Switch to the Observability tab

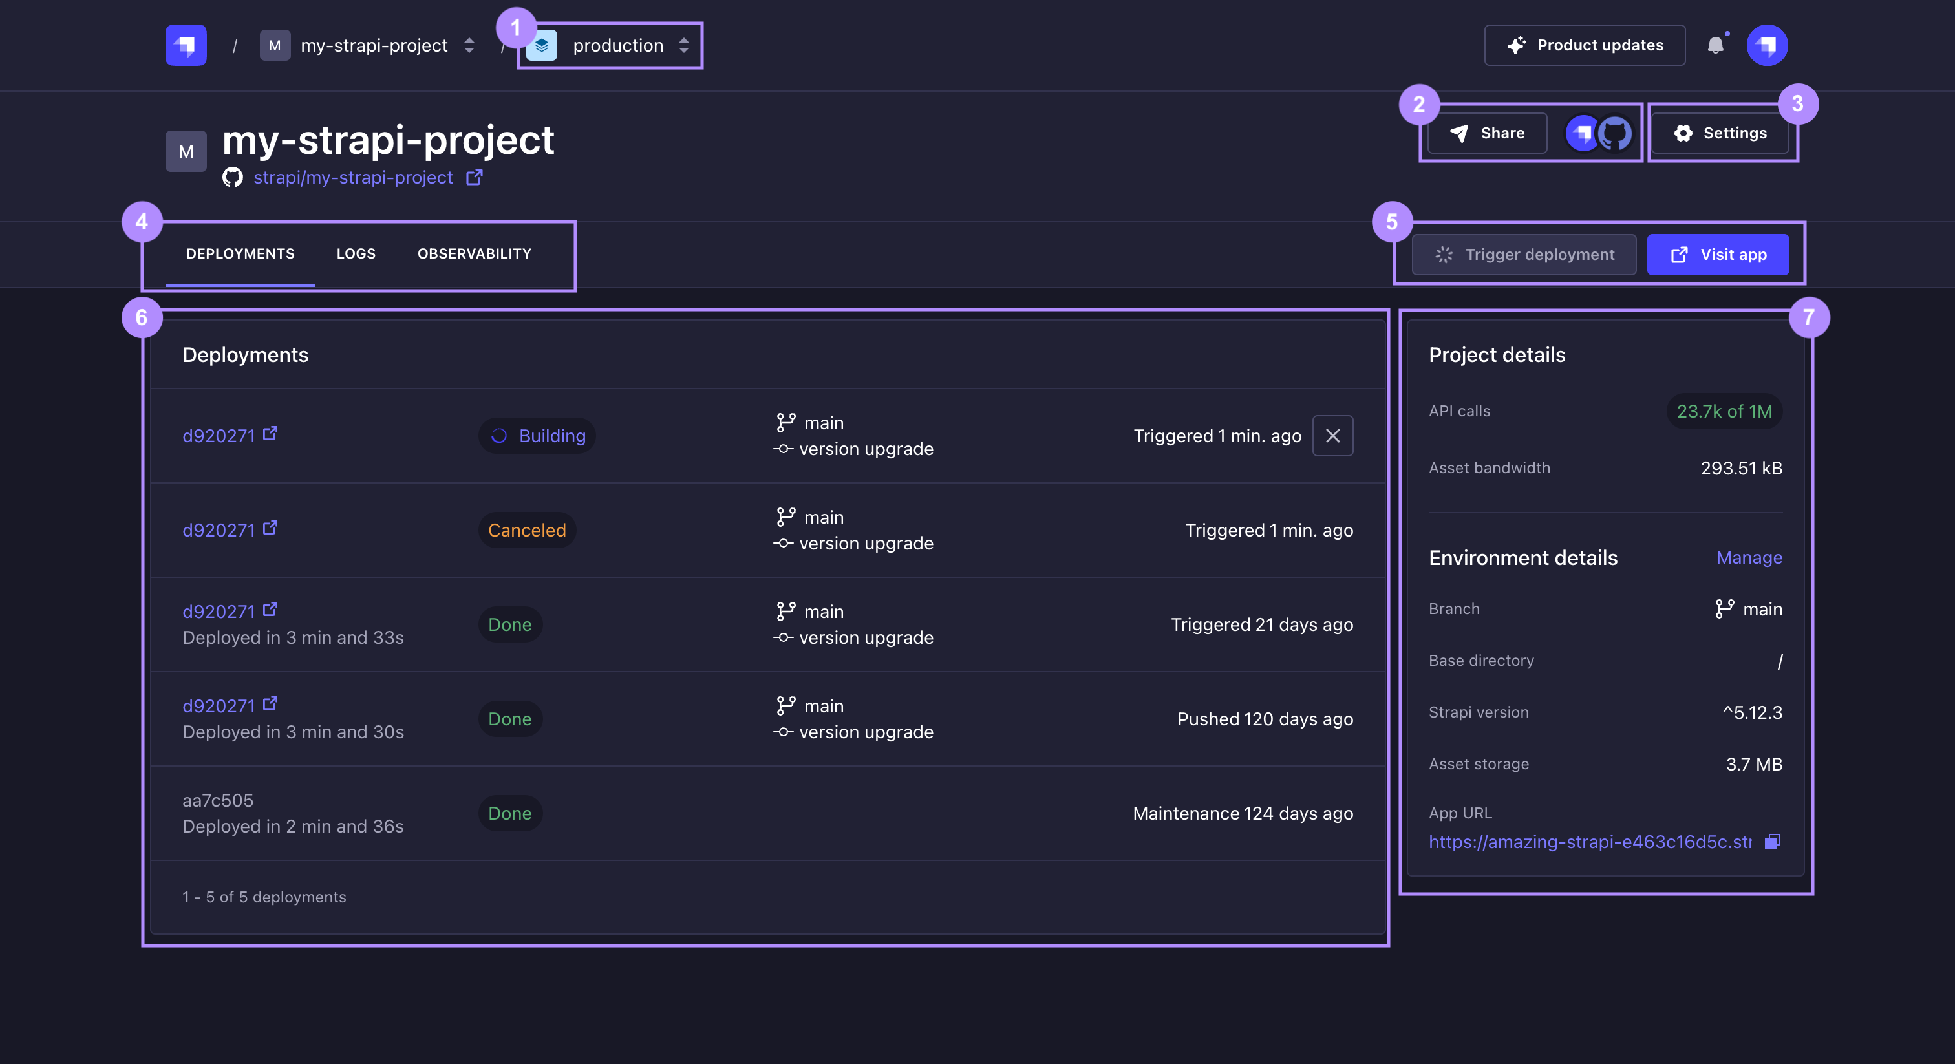pyautogui.click(x=475, y=253)
